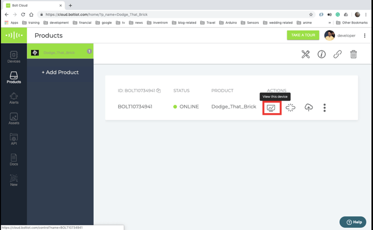Click the cloud upload deploy icon

(308, 107)
